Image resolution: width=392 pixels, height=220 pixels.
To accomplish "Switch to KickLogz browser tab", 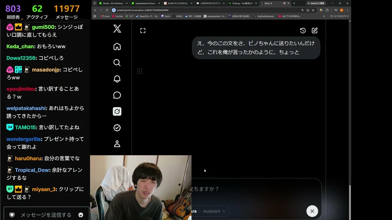I will tap(243, 3).
